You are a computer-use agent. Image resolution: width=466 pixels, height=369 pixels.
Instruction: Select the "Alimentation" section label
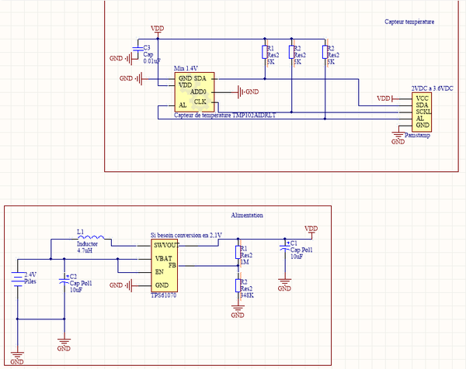[x=247, y=215]
